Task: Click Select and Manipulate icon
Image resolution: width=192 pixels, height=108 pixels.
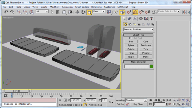Action: [116, 12]
